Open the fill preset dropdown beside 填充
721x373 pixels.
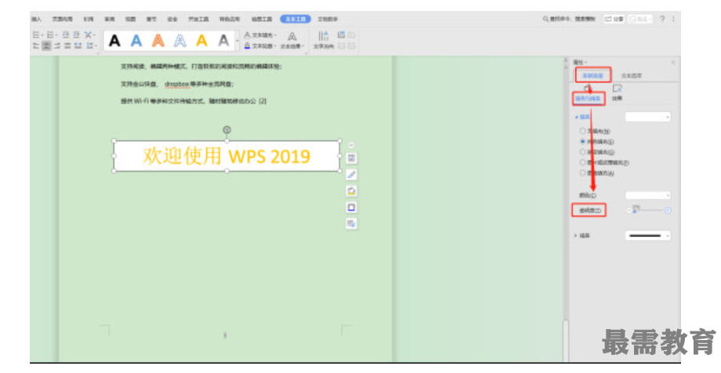[x=647, y=118]
